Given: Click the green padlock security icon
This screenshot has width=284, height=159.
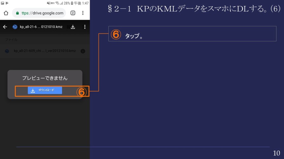Looking at the screenshot, I should click(17, 13).
